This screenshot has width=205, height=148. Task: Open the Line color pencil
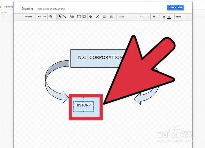tap(97, 17)
